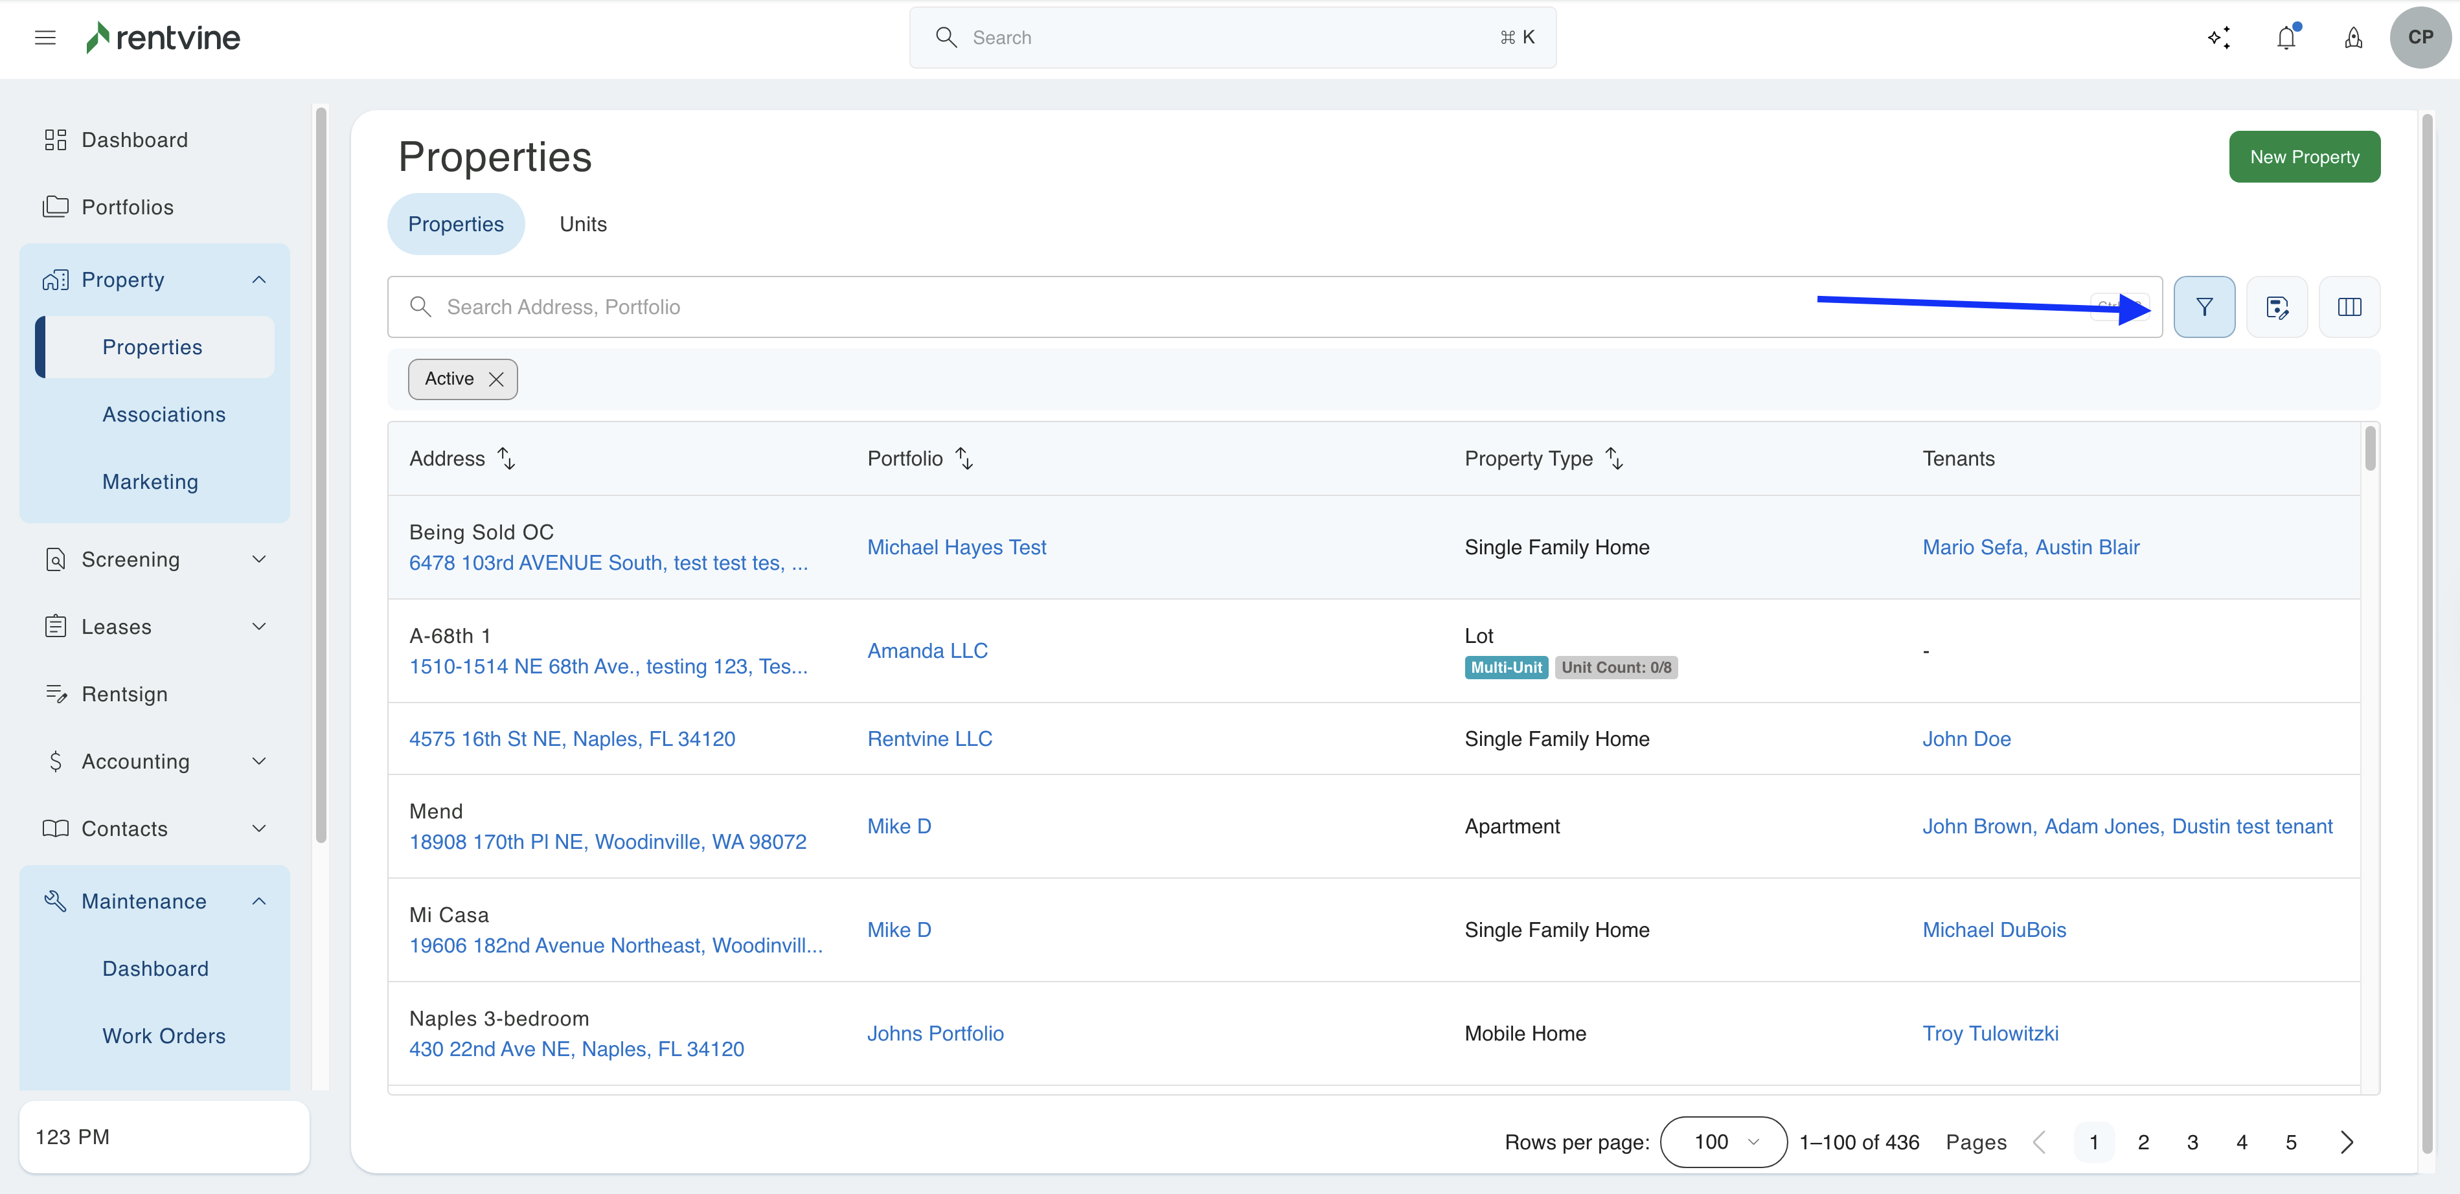The height and width of the screenshot is (1194, 2460).
Task: Click the saved views icon
Action: point(2275,306)
